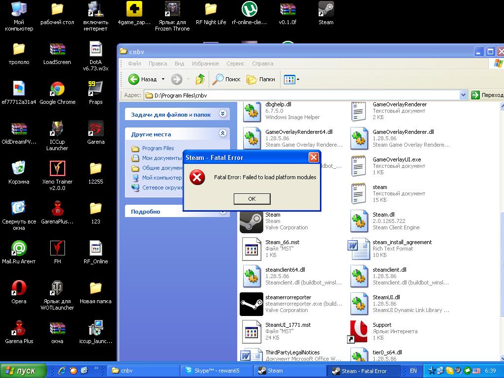504x378 pixels.
Task: Open the Opera desktop shortcut
Action: pos(19,292)
